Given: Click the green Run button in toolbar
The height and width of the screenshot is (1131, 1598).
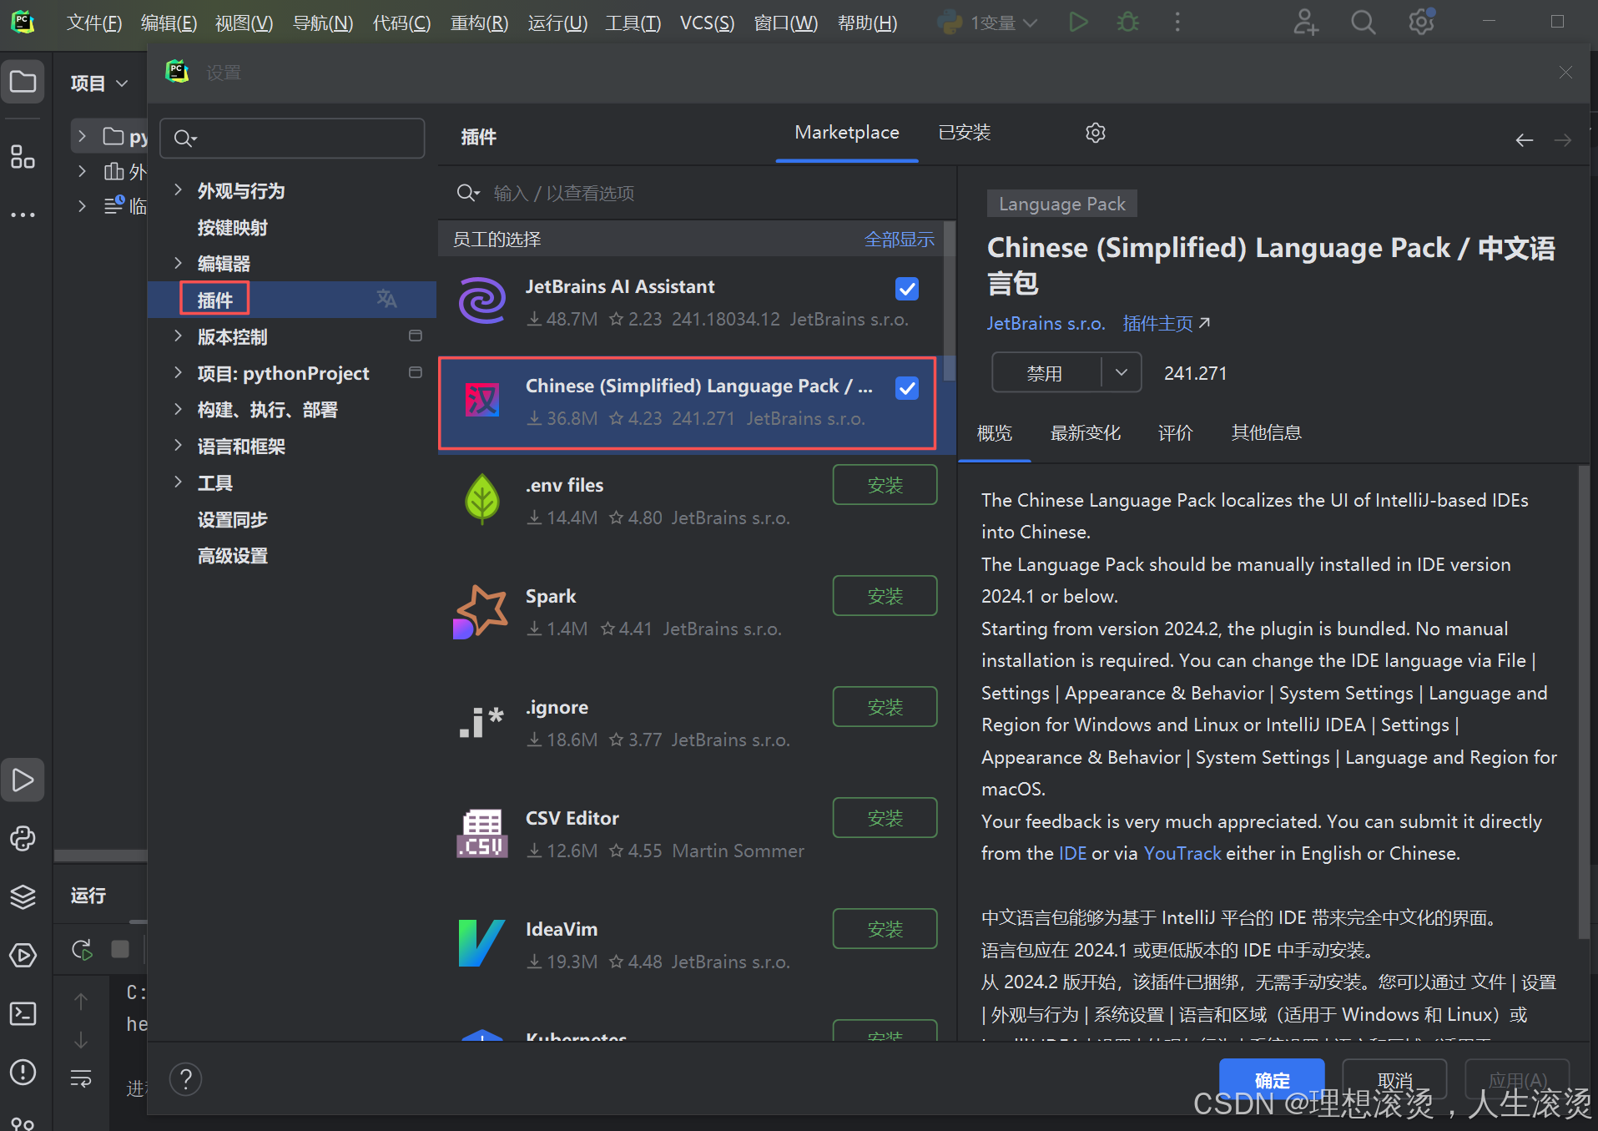Looking at the screenshot, I should click(1078, 23).
